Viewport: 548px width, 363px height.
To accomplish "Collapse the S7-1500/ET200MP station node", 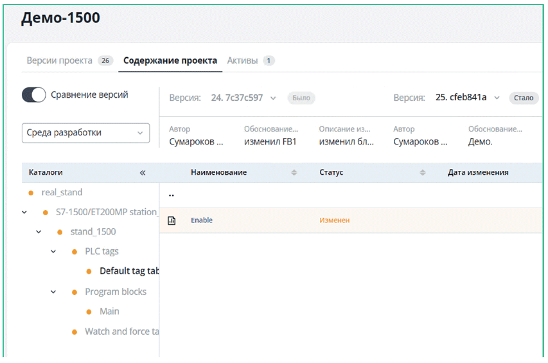I will click(x=24, y=212).
